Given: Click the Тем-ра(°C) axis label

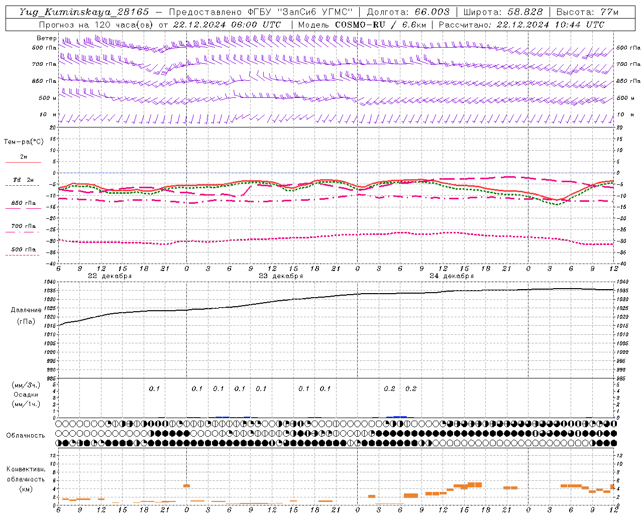Looking at the screenshot, I should (x=24, y=142).
